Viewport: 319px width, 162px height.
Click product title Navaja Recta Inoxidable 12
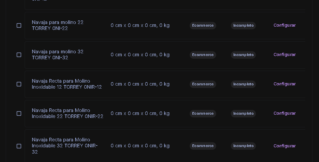(x=66, y=84)
